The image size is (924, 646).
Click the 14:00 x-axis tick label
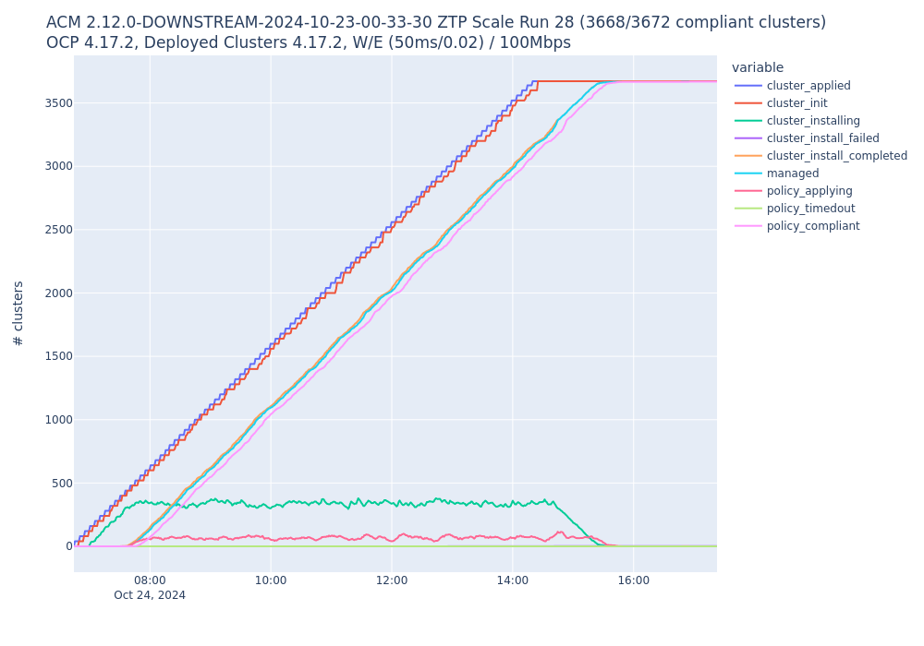click(513, 580)
